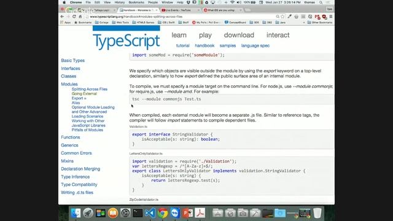
Task: Open the samples link
Action: (x=228, y=45)
